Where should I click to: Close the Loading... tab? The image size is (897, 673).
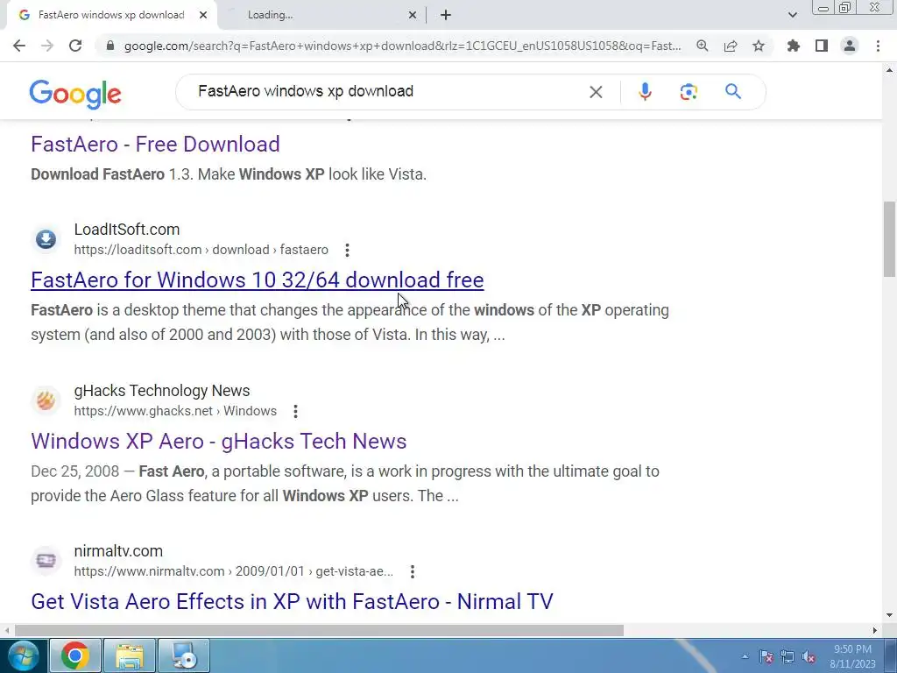pyautogui.click(x=413, y=15)
